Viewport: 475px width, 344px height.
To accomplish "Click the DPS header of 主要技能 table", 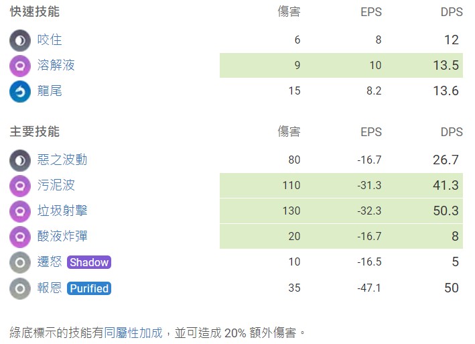I will 452,132.
